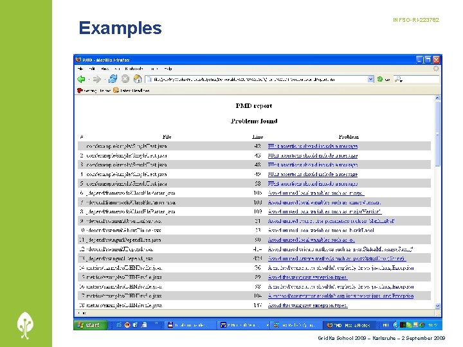Click the system tray clock

[433, 325]
